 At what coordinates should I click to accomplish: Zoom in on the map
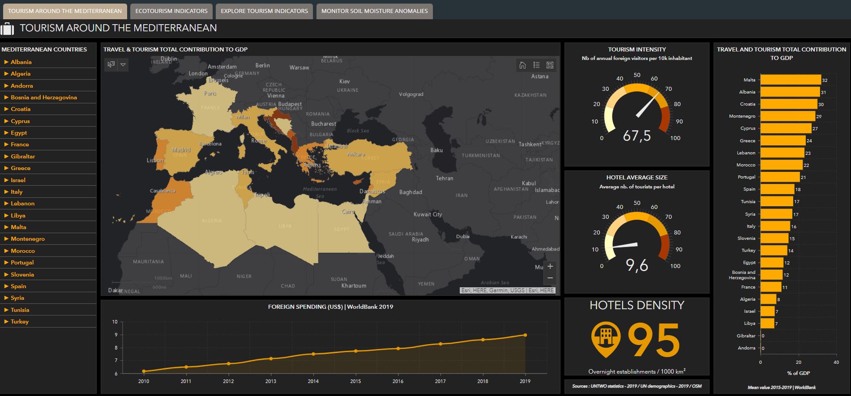point(550,266)
